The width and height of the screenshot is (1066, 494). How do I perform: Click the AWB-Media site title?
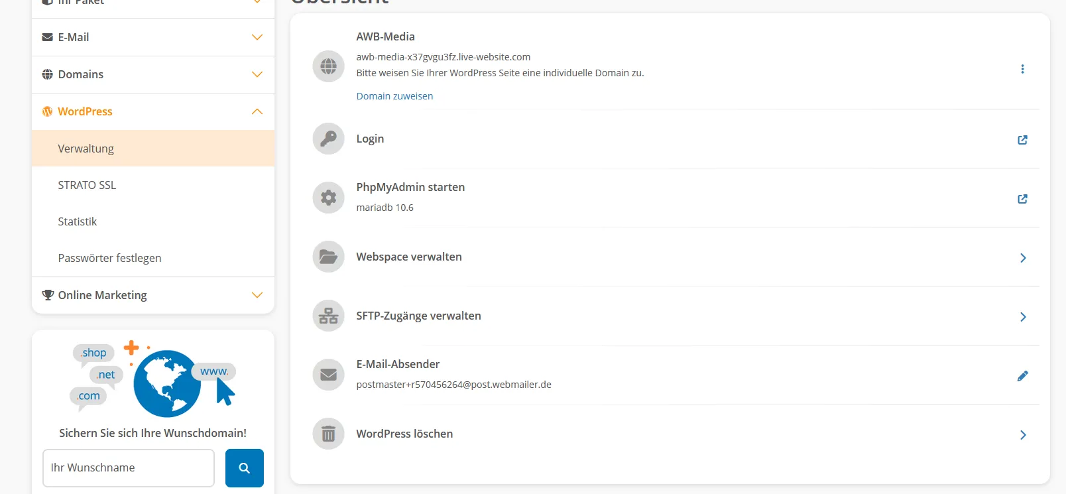tap(385, 36)
